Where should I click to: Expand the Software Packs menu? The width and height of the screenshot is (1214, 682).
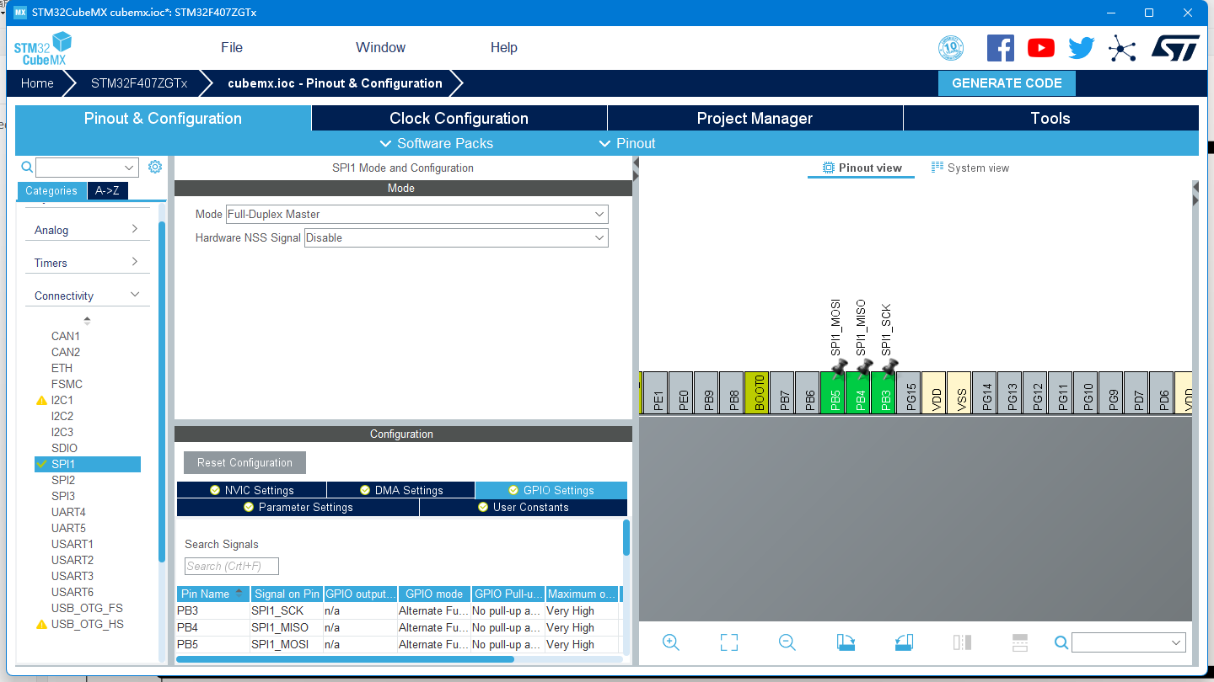pos(437,143)
